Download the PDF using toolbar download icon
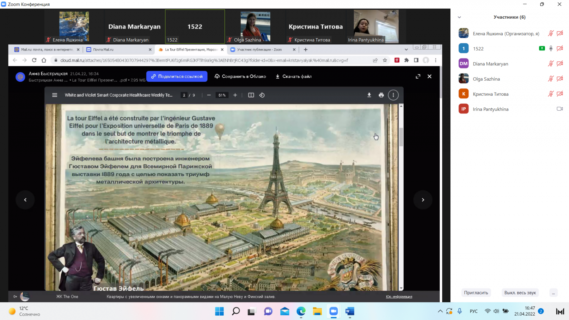The height and width of the screenshot is (320, 569). point(369,95)
